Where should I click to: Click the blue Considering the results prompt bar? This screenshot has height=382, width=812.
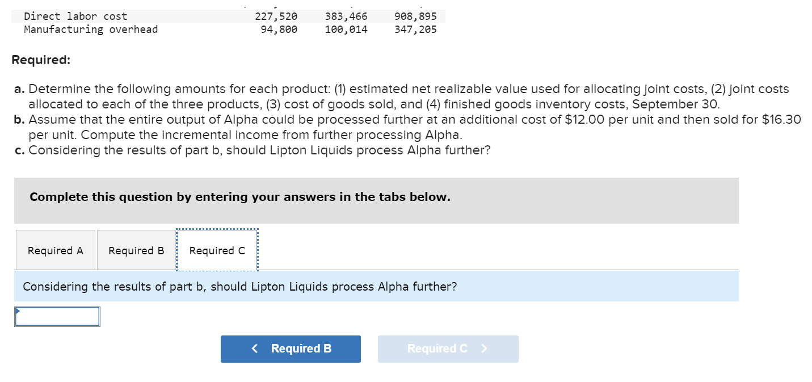(376, 287)
